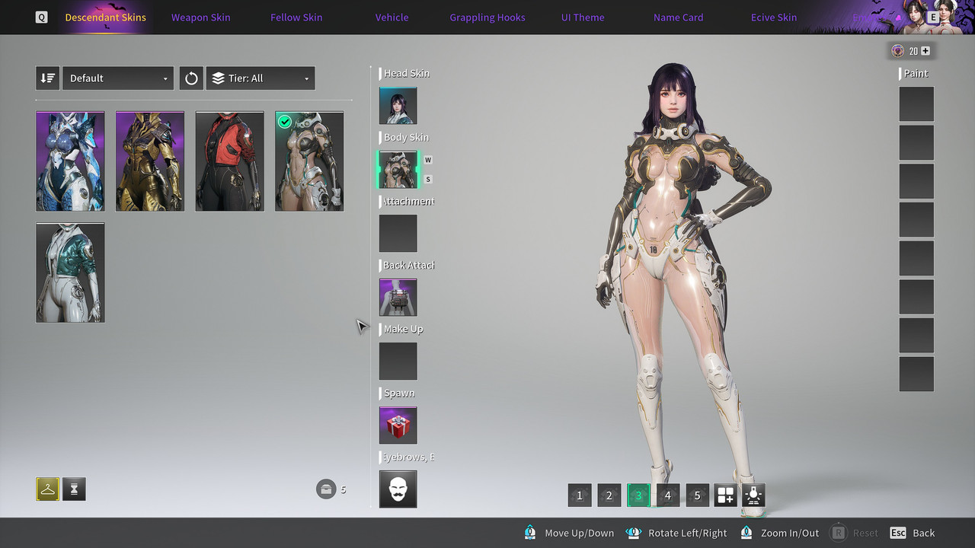975x548 pixels.
Task: Click the S key icon beside Body Skin
Action: click(428, 180)
